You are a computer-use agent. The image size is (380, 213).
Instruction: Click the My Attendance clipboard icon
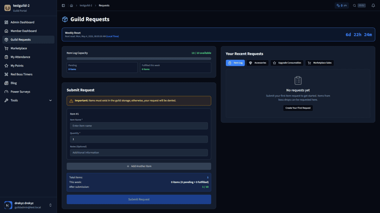pos(6,57)
